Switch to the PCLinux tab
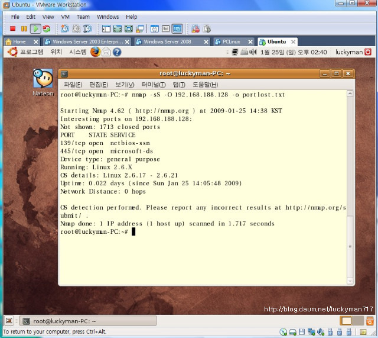 point(231,42)
